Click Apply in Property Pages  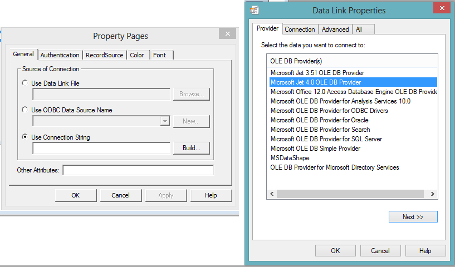point(166,195)
